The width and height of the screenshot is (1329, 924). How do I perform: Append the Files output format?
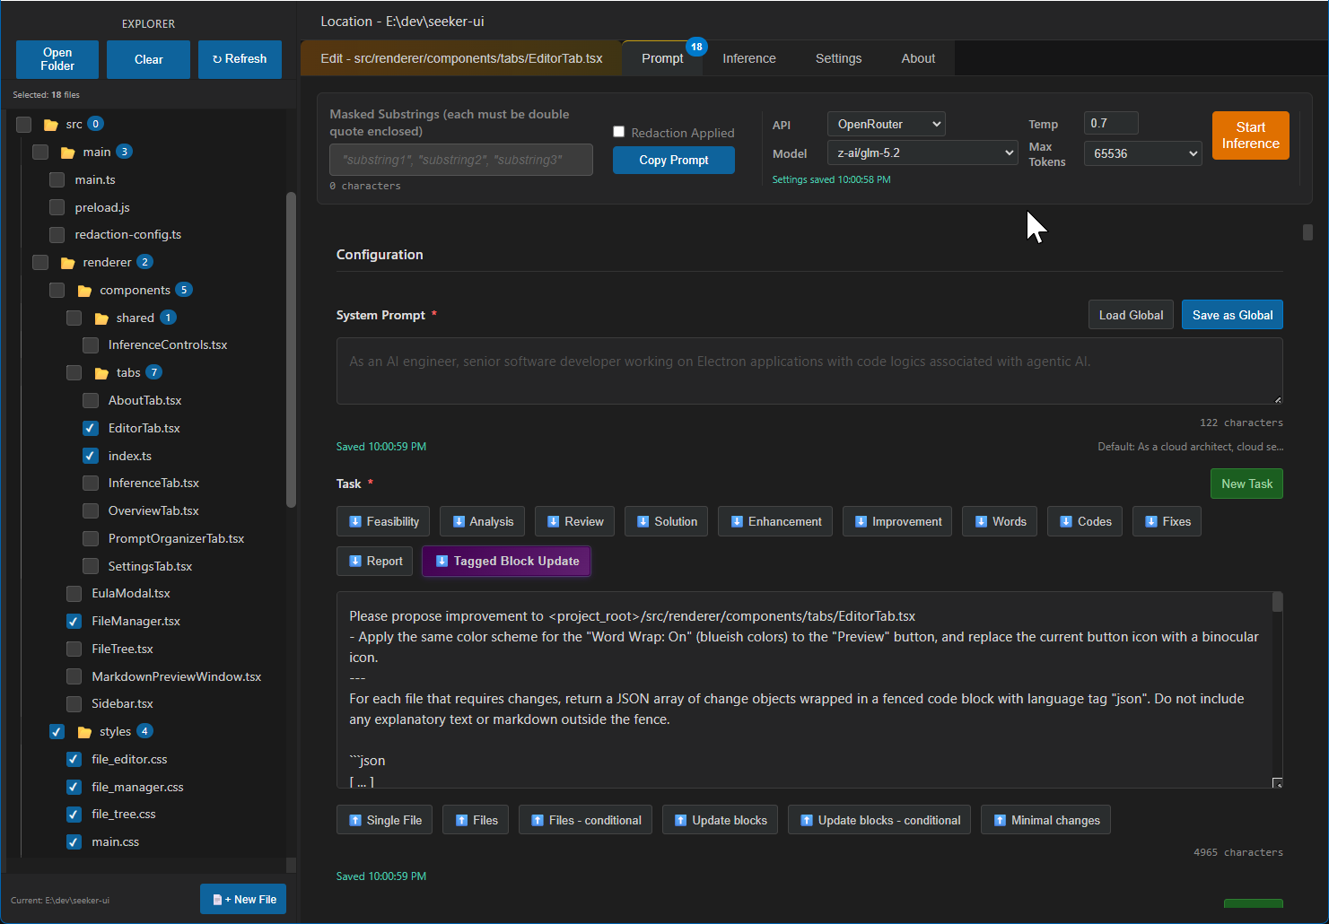(x=476, y=820)
